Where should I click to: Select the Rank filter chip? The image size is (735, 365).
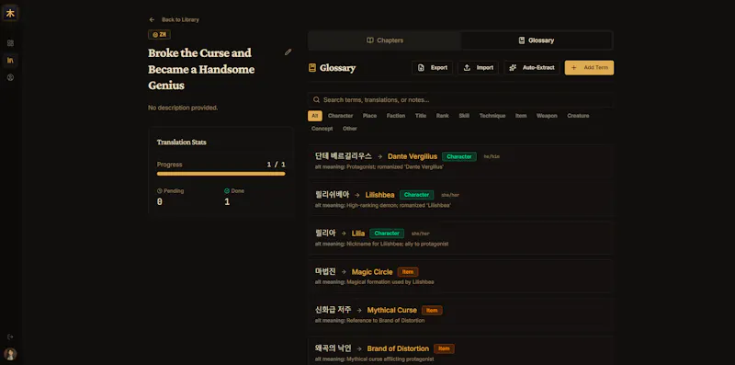click(443, 116)
